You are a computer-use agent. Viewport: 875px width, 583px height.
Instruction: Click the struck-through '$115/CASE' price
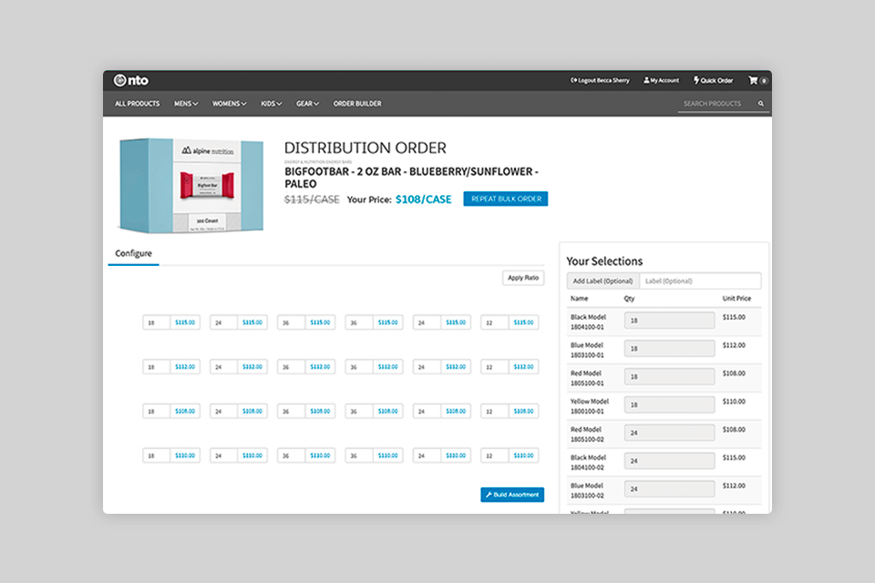(x=312, y=199)
